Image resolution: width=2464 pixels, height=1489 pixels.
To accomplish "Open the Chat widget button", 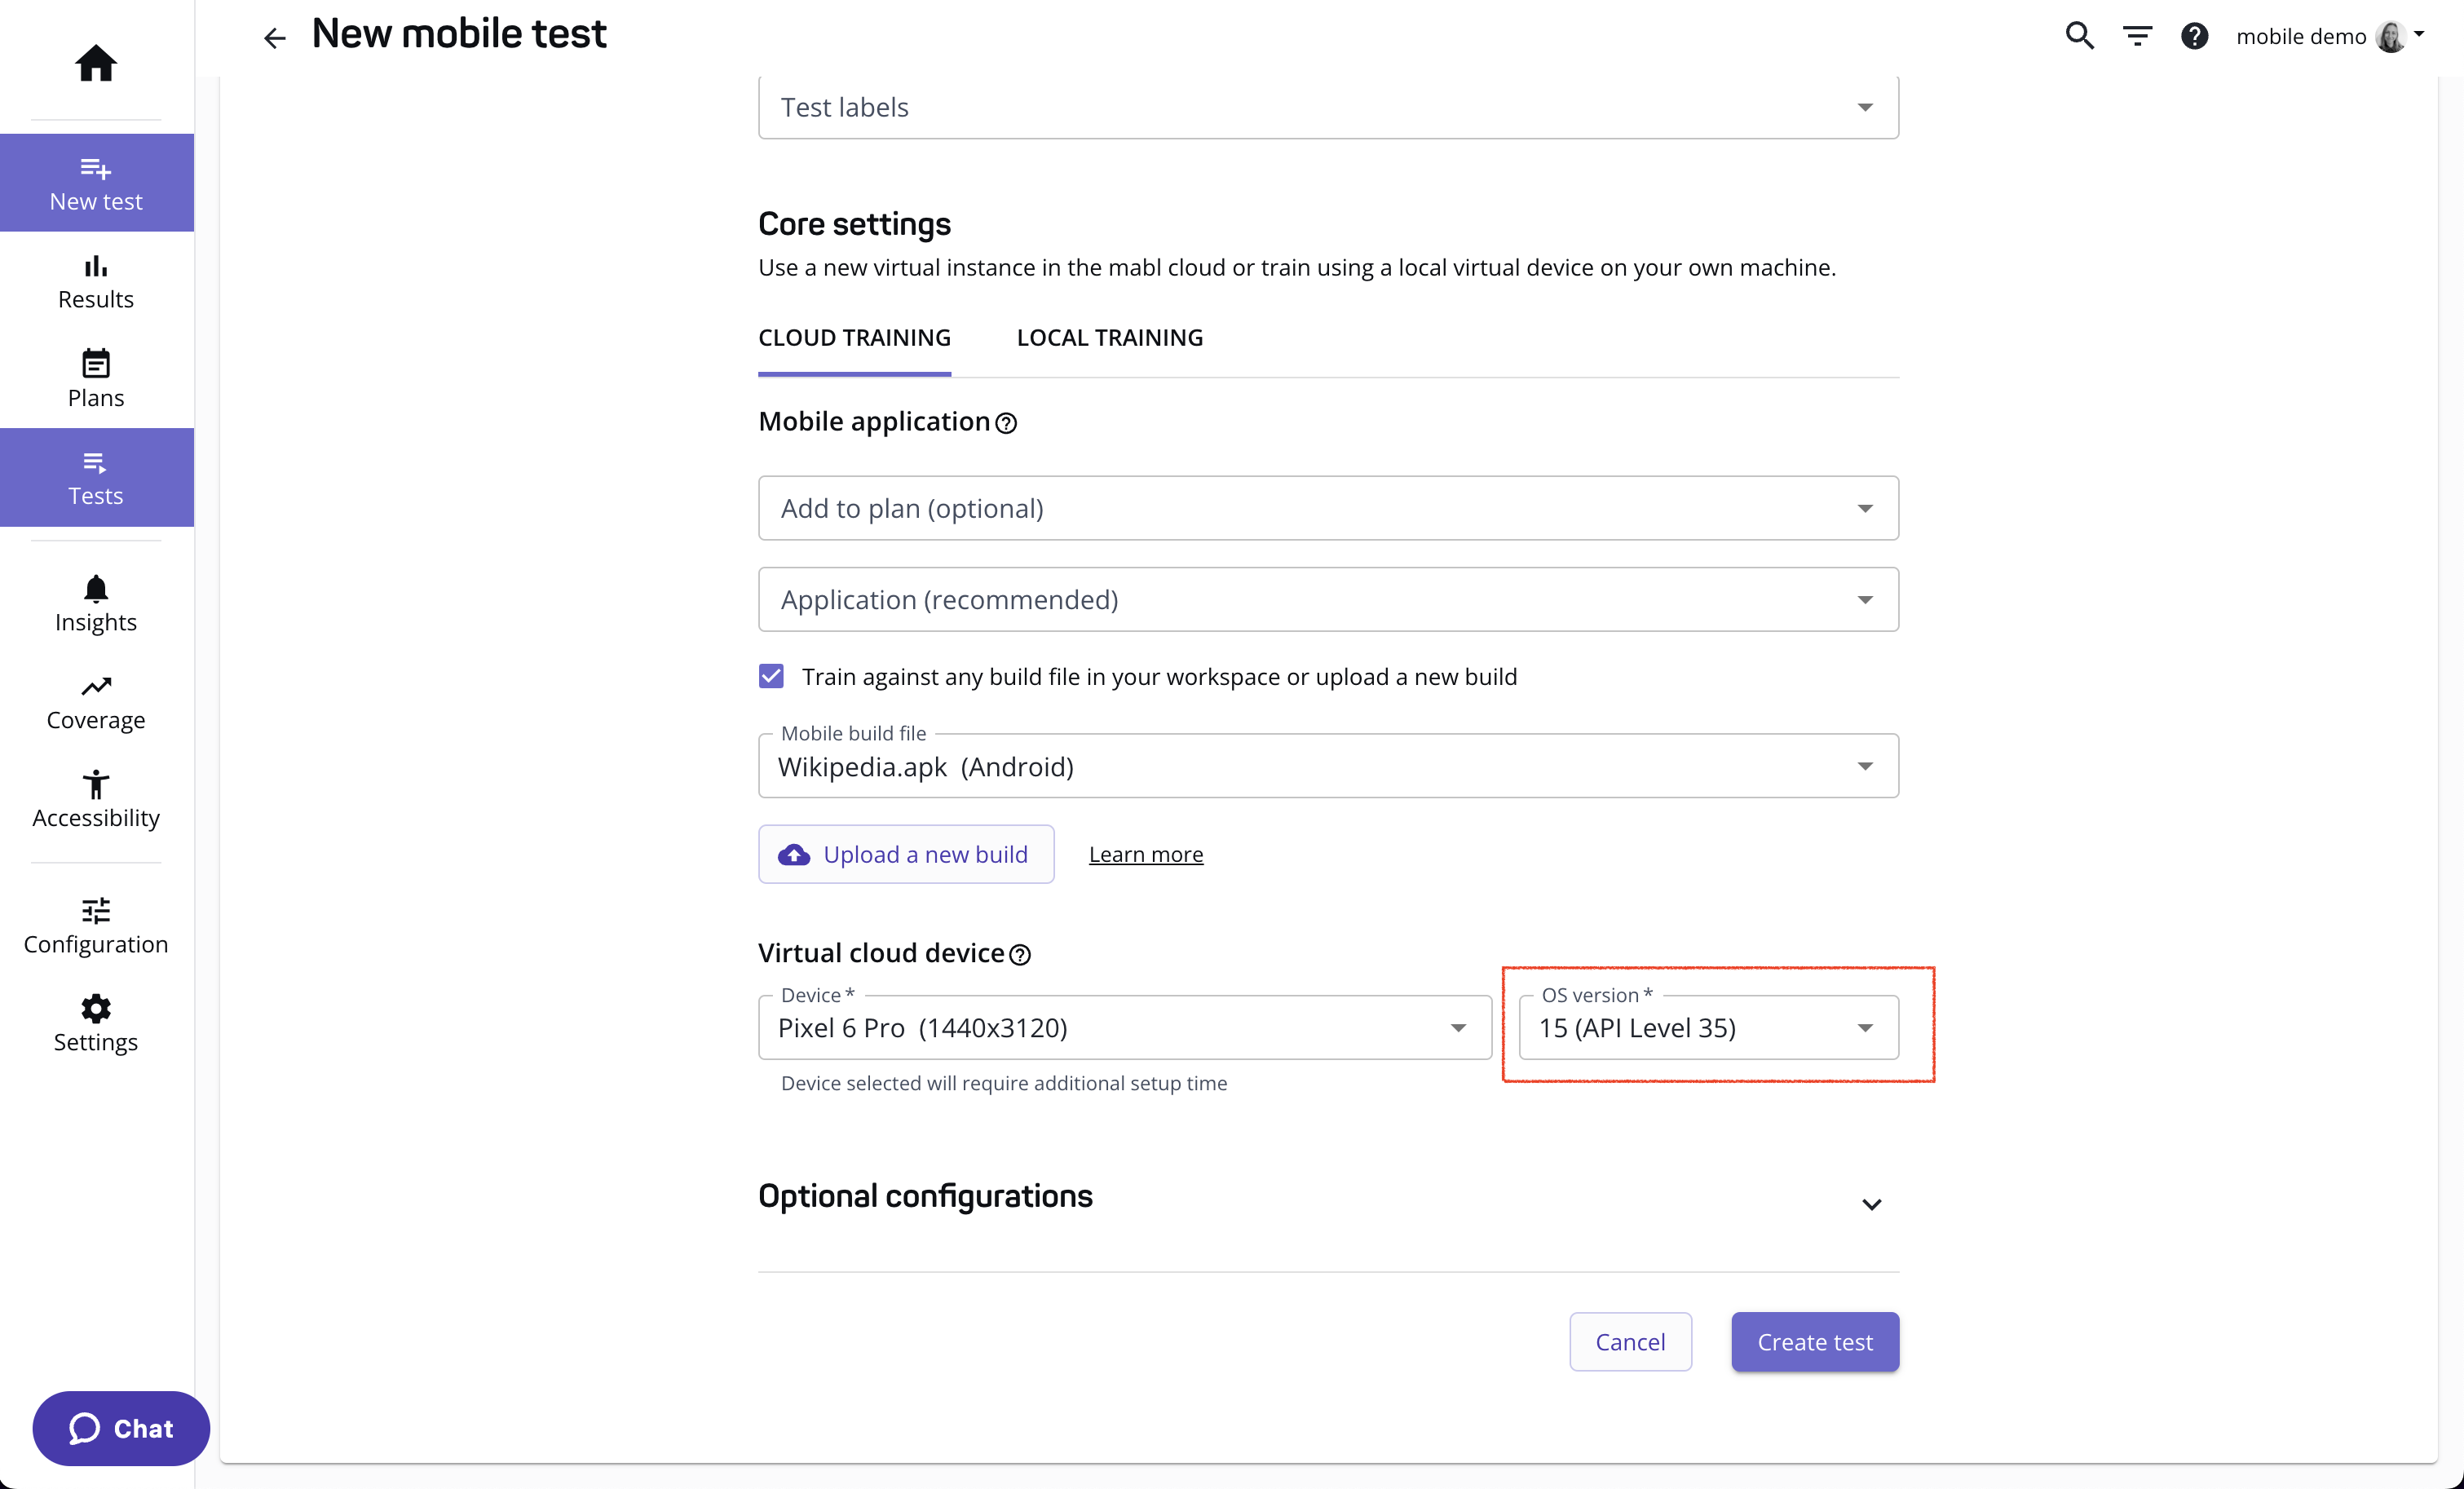I will pyautogui.click(x=121, y=1428).
